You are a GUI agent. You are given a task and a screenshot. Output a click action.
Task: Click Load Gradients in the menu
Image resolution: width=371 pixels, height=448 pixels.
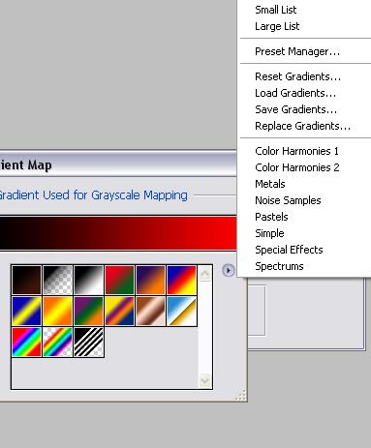click(x=295, y=93)
